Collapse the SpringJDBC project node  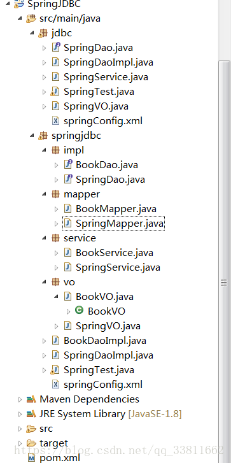(8, 4)
